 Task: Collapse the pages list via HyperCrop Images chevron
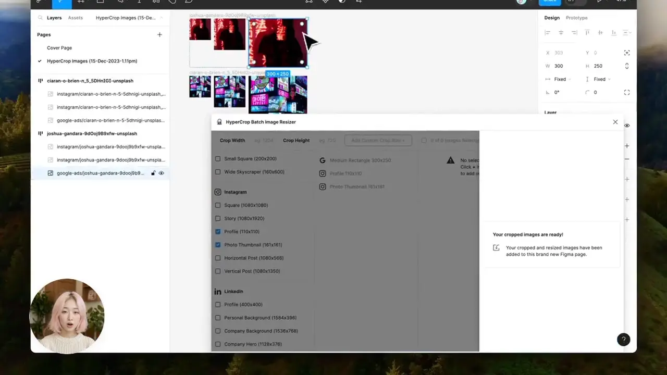162,18
